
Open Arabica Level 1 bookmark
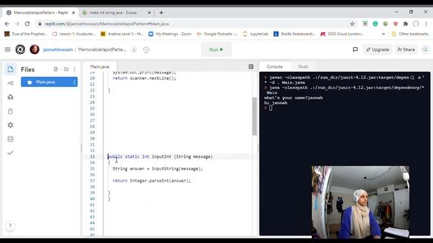[x=122, y=34]
